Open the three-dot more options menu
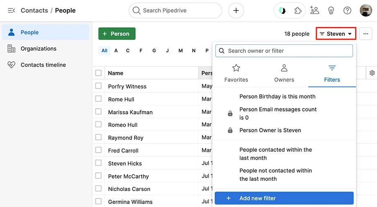377x207 pixels. coord(366,34)
